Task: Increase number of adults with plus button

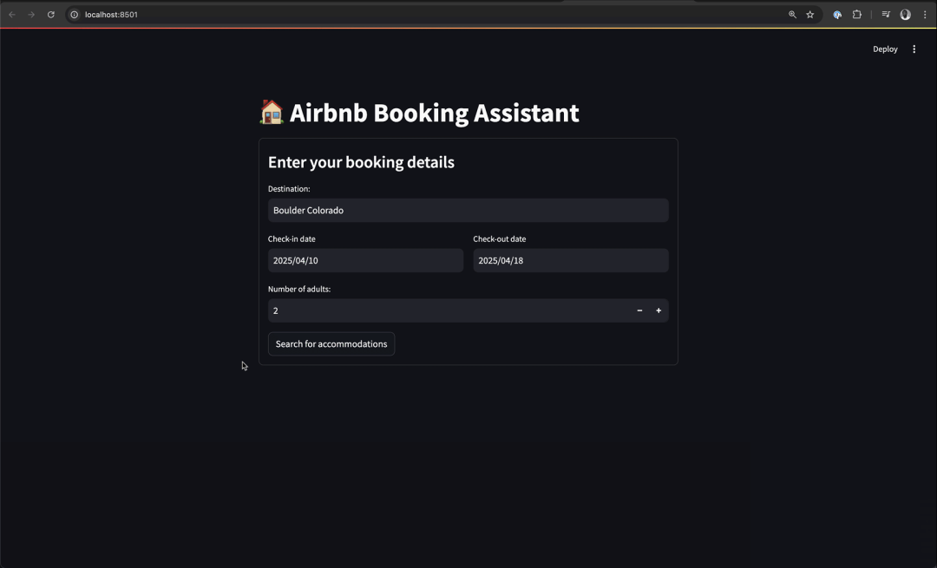Action: (659, 310)
